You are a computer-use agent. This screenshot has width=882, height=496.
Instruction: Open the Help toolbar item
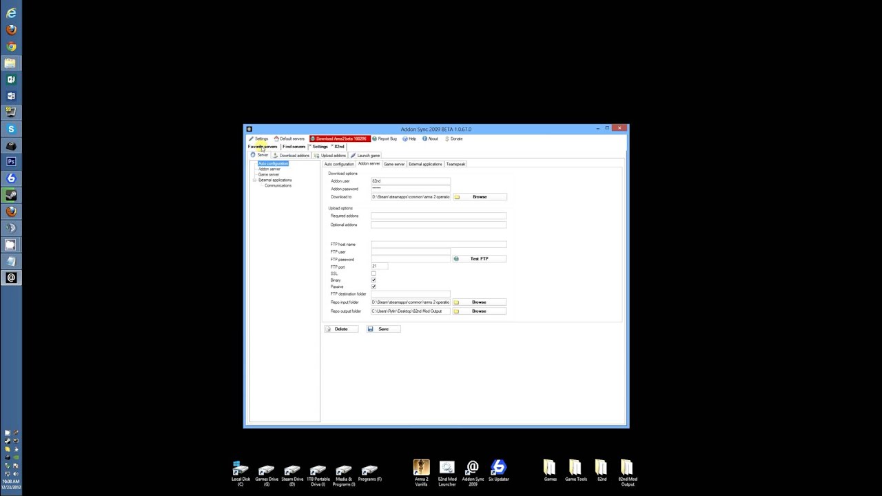409,138
